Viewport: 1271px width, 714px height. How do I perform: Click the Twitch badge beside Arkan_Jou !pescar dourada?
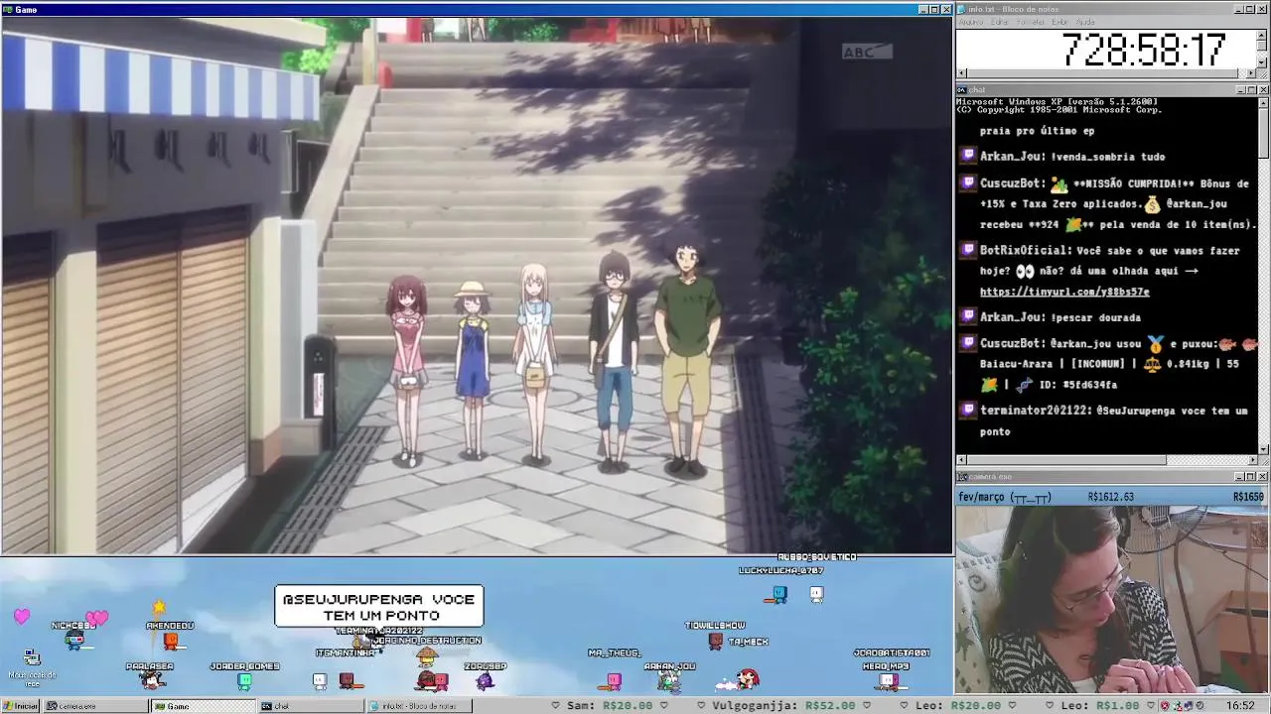[x=968, y=316]
